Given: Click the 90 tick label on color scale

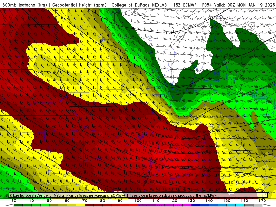Looking at the screenshot, I should [x=120, y=201].
